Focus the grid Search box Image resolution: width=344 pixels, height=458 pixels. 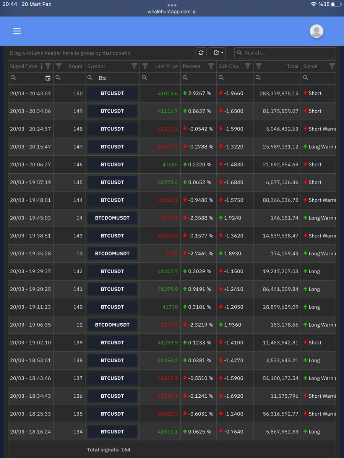point(285,53)
